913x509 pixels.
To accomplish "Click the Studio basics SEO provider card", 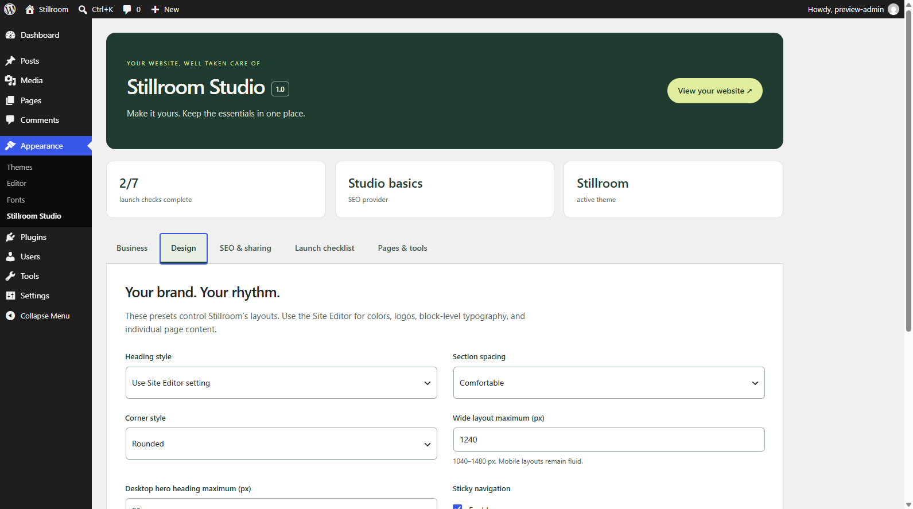I will click(445, 189).
